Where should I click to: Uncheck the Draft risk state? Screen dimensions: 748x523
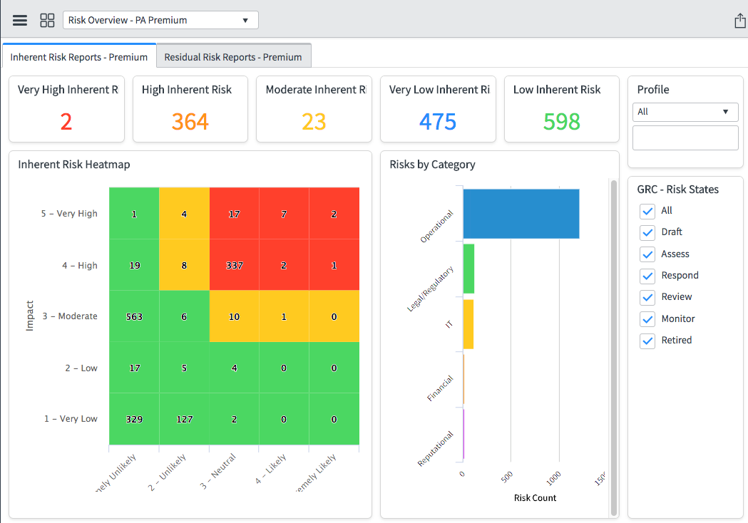point(647,232)
